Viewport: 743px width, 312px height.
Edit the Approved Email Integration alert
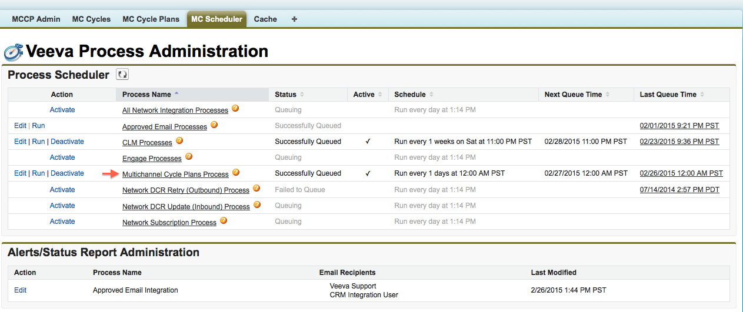tap(20, 290)
